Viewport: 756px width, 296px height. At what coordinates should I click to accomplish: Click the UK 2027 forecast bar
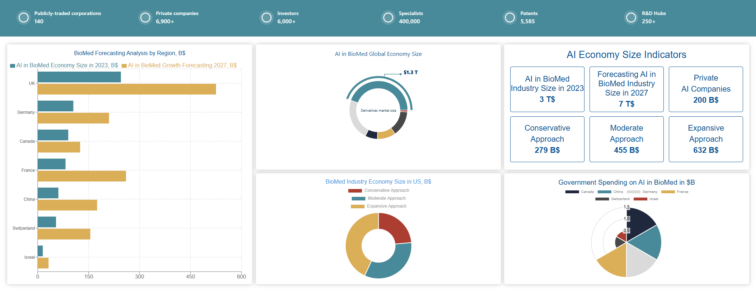click(127, 89)
